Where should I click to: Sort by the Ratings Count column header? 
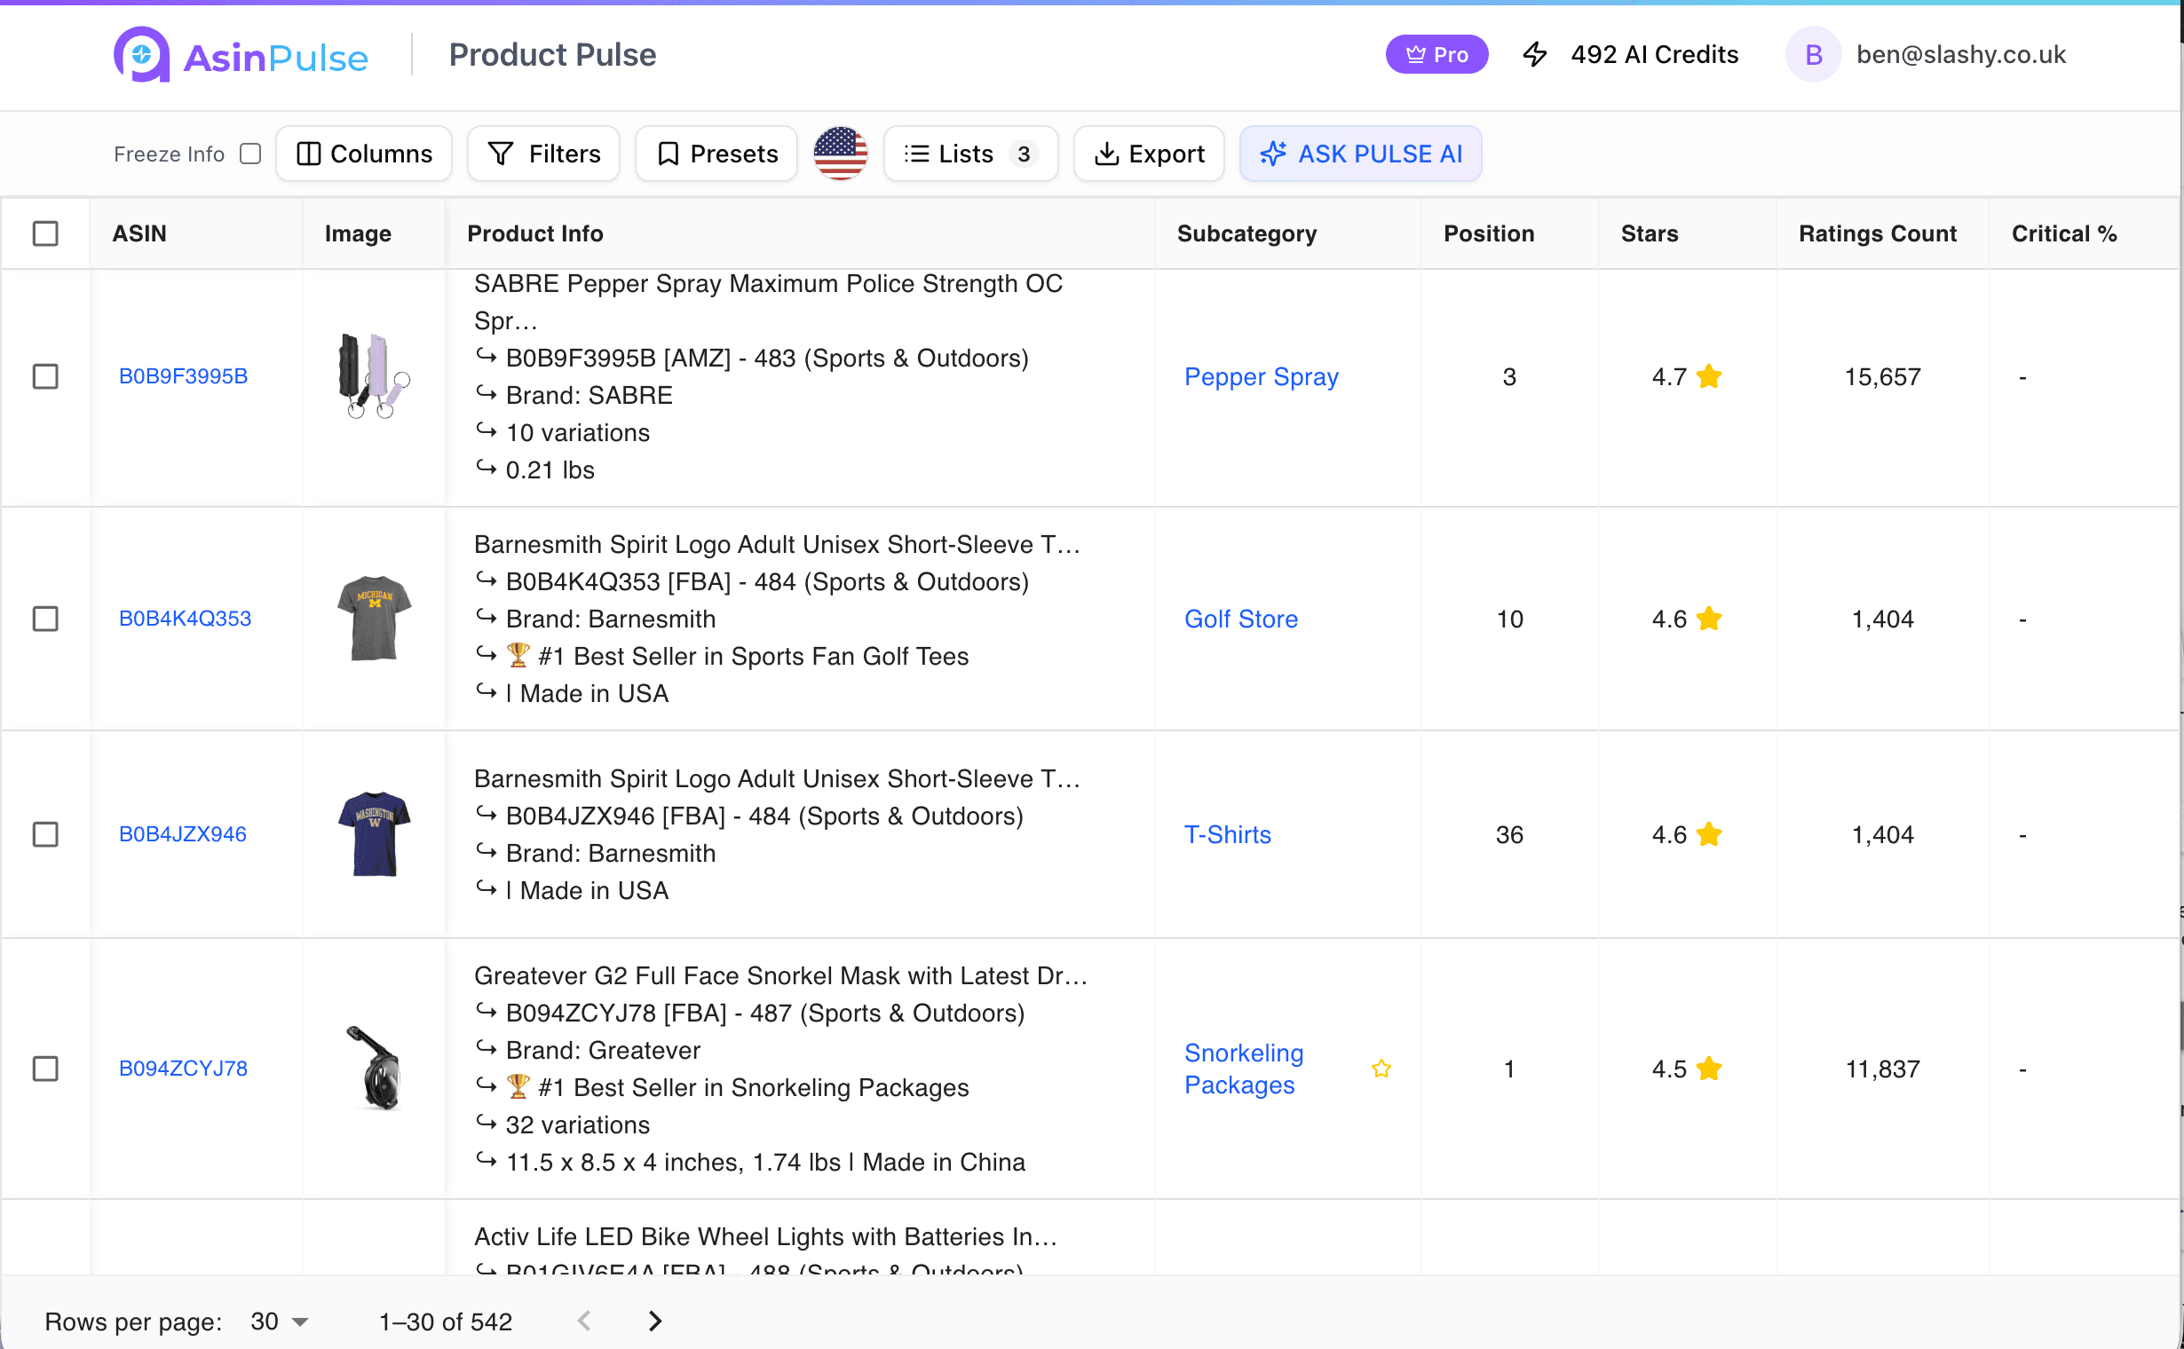tap(1877, 233)
